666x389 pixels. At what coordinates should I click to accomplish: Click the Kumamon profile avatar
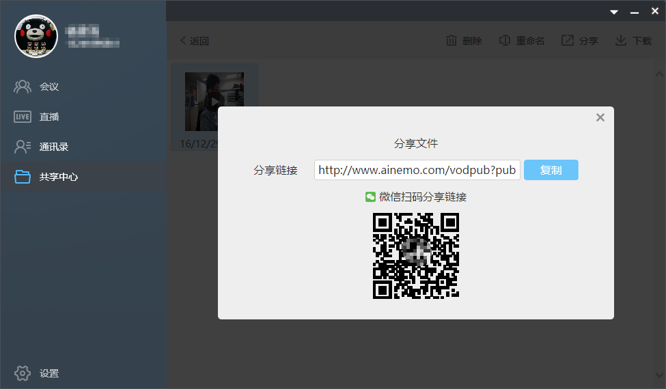pyautogui.click(x=36, y=36)
